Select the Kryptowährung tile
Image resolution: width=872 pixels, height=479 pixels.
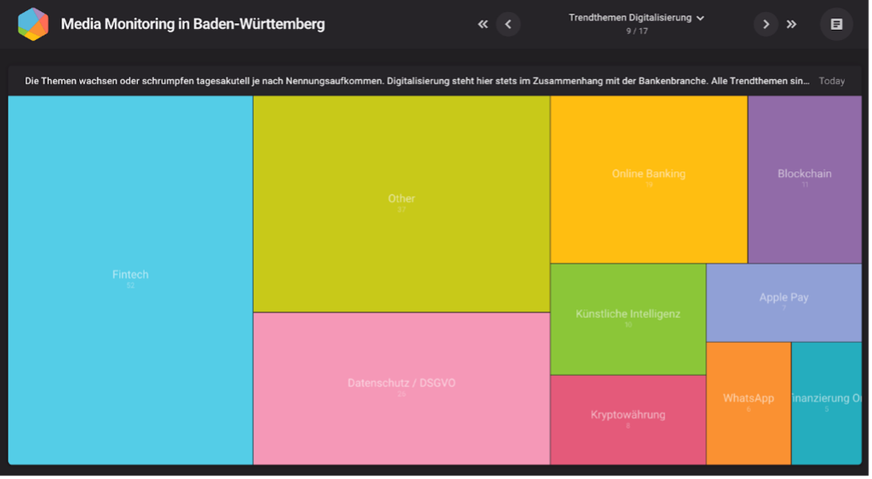pyautogui.click(x=628, y=419)
